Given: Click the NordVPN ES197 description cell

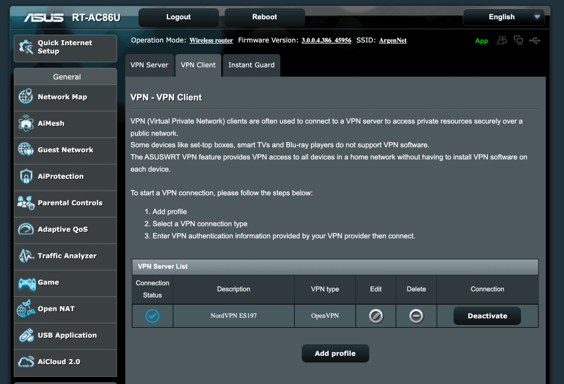Looking at the screenshot, I should pyautogui.click(x=234, y=316).
